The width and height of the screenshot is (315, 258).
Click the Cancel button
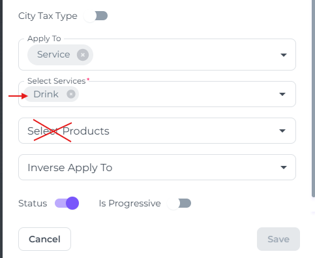tap(44, 239)
